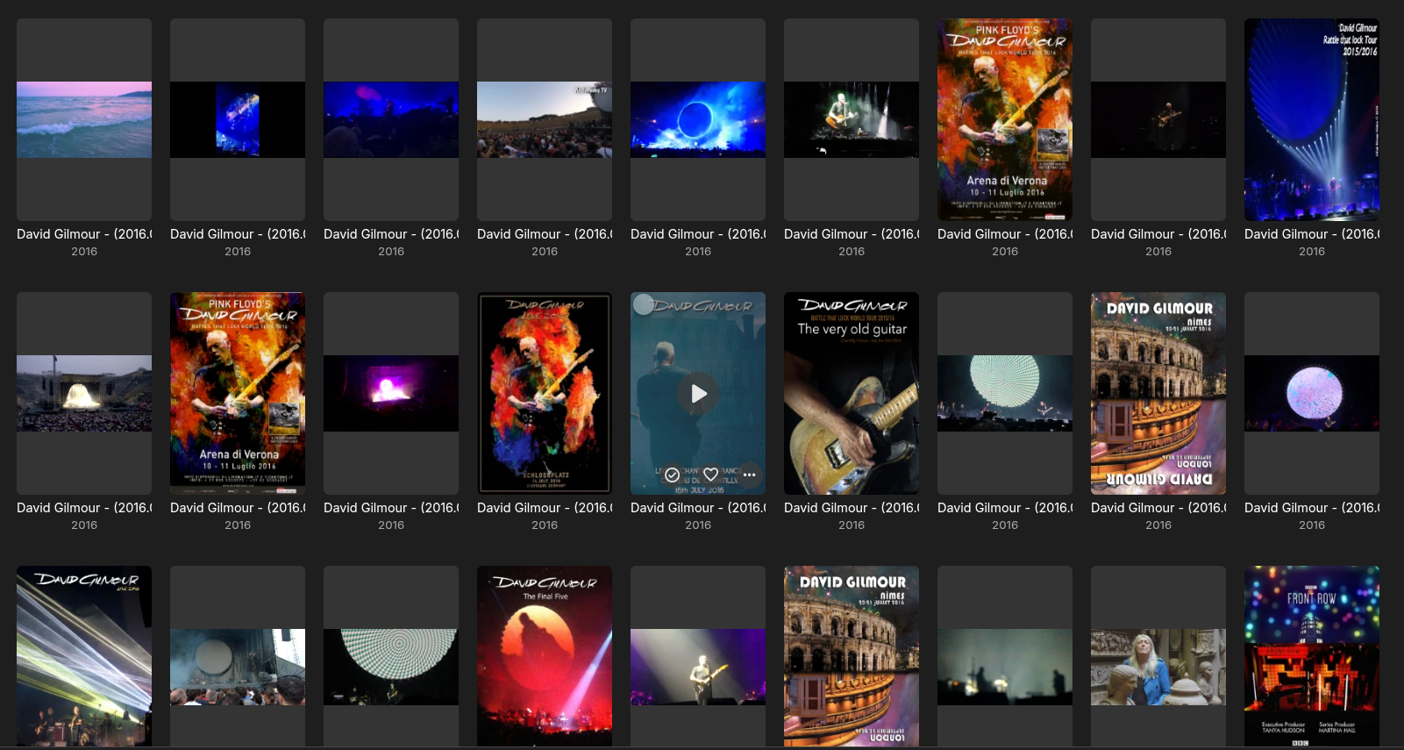Open the Rattle That Lock Tour 2015/2016 poster
Screen dimensions: 1404x750
point(1312,119)
